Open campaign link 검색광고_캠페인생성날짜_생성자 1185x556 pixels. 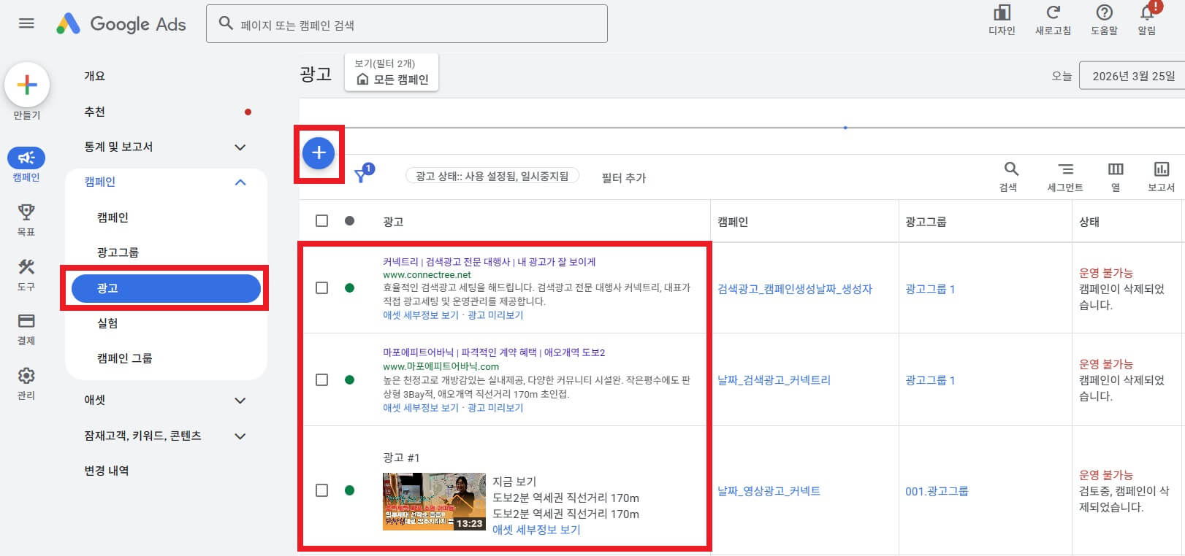point(795,289)
